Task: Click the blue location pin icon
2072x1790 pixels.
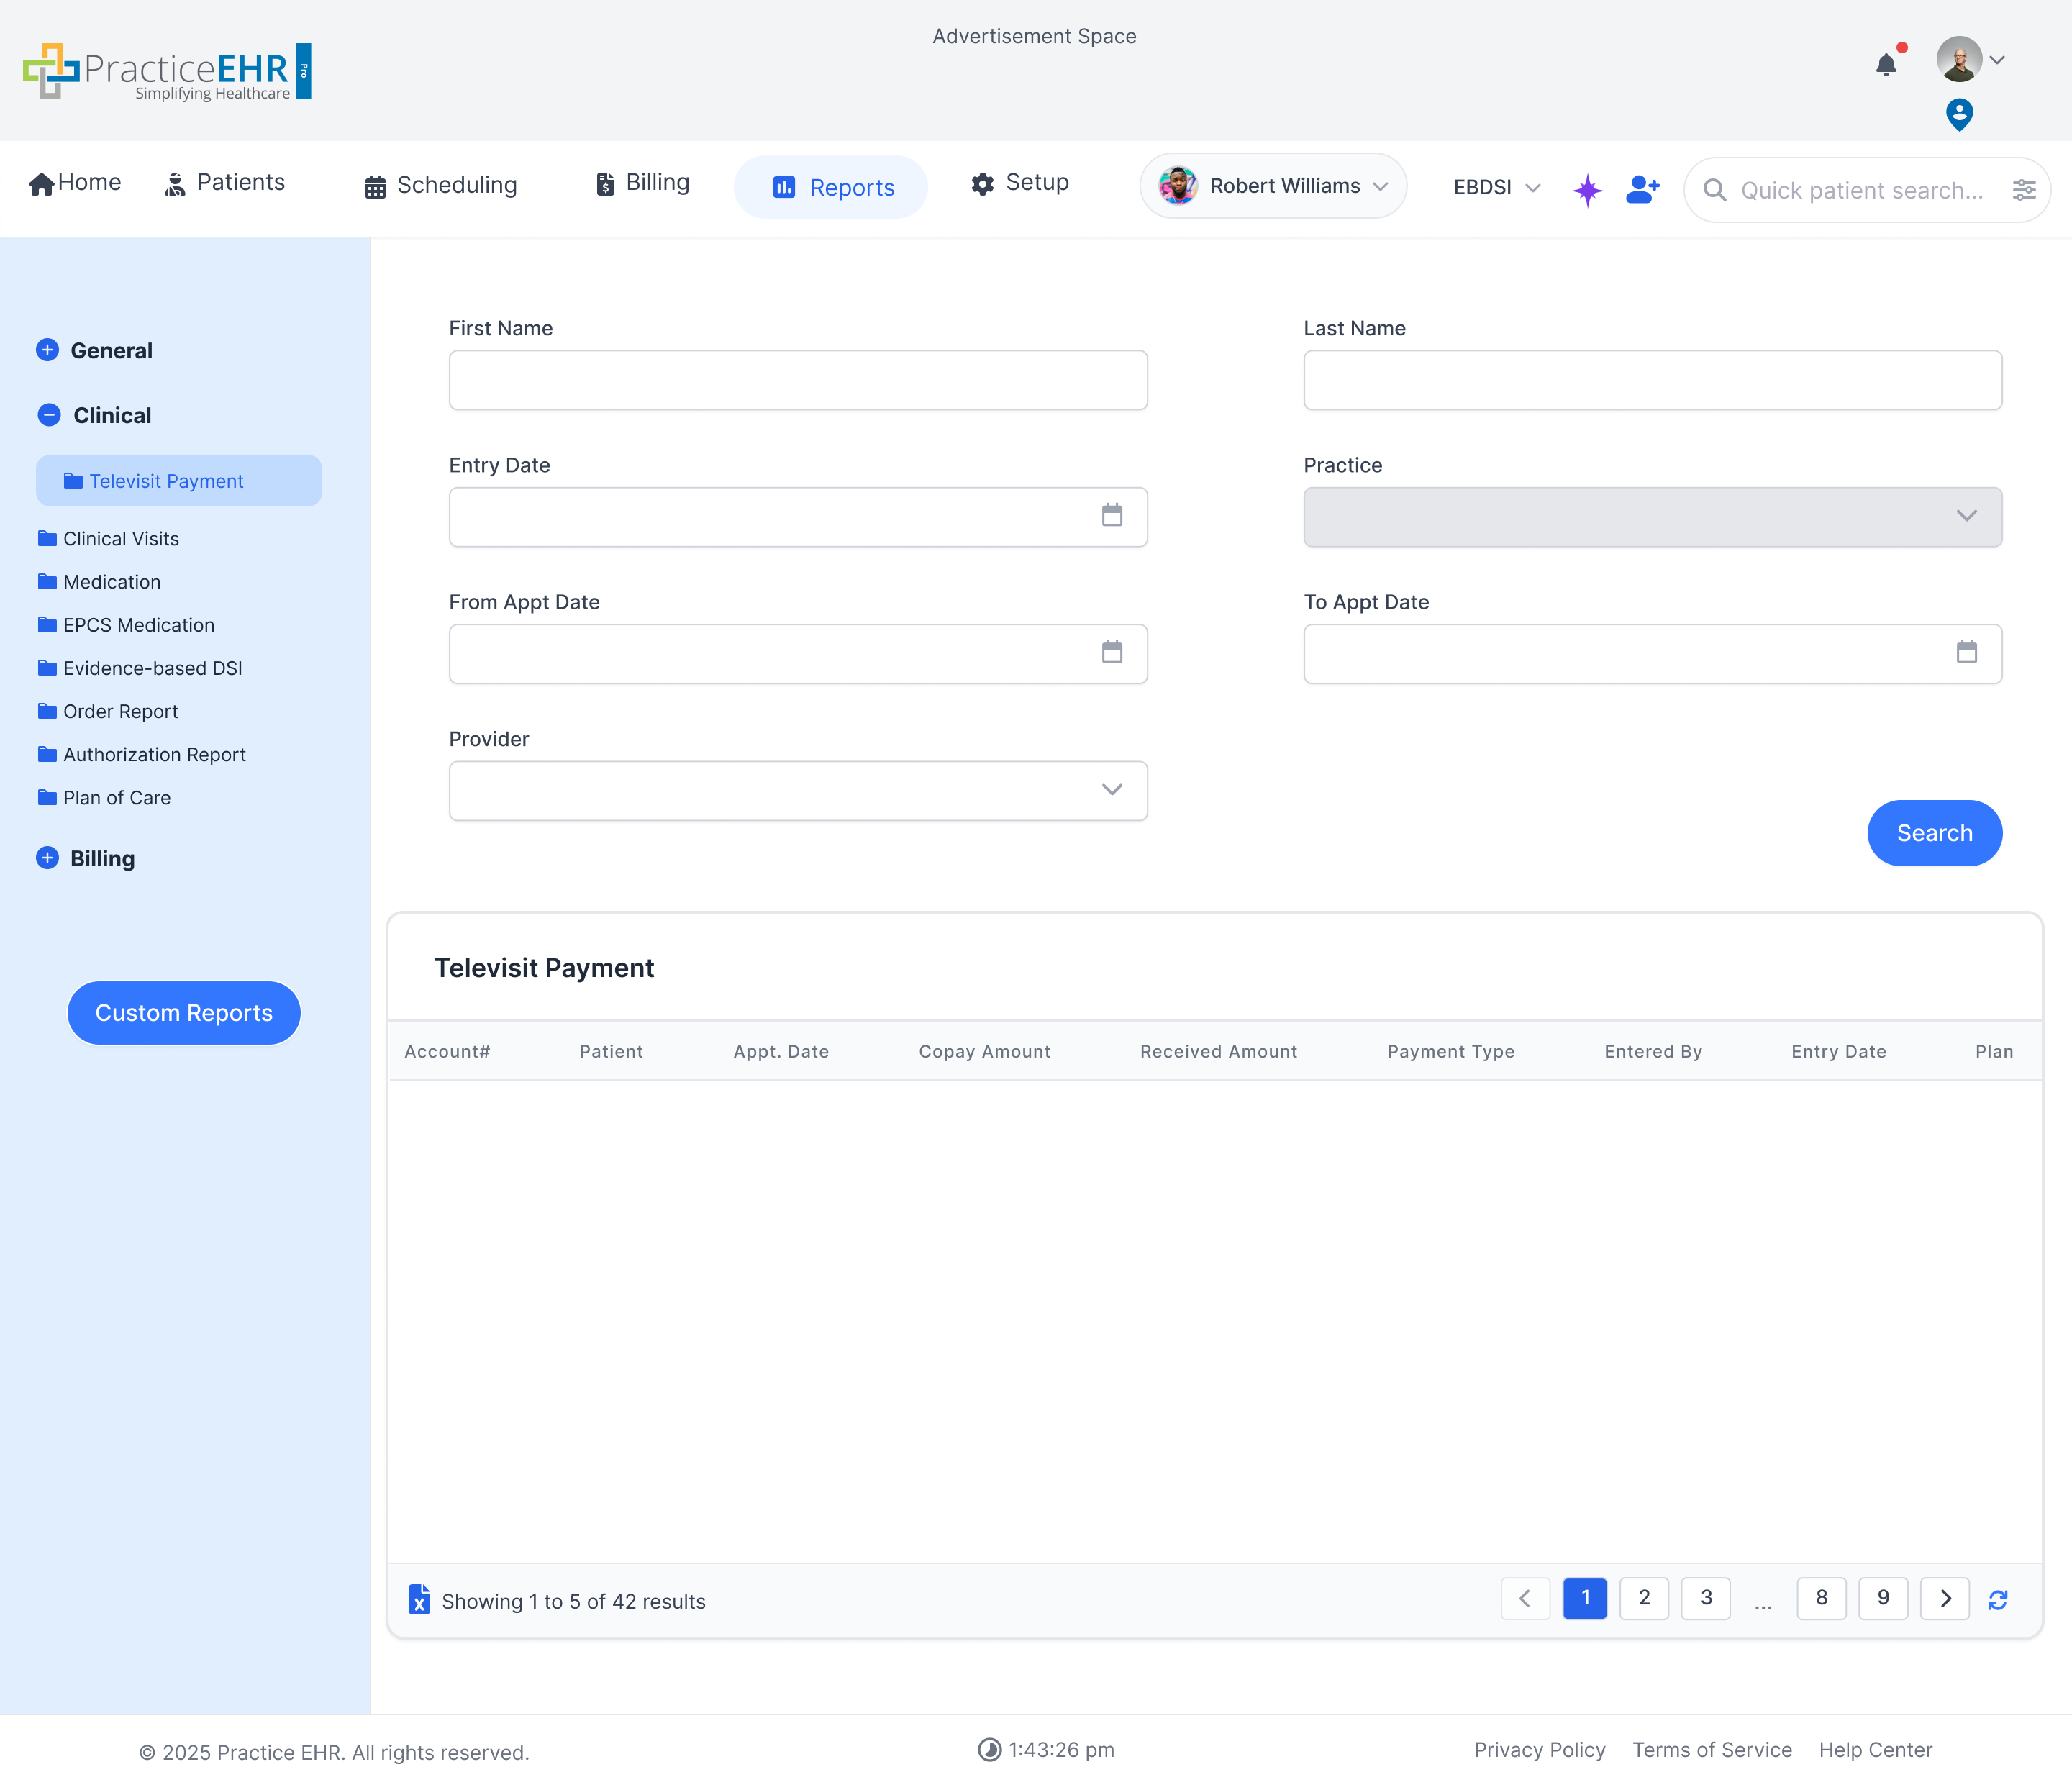Action: click(x=1958, y=114)
